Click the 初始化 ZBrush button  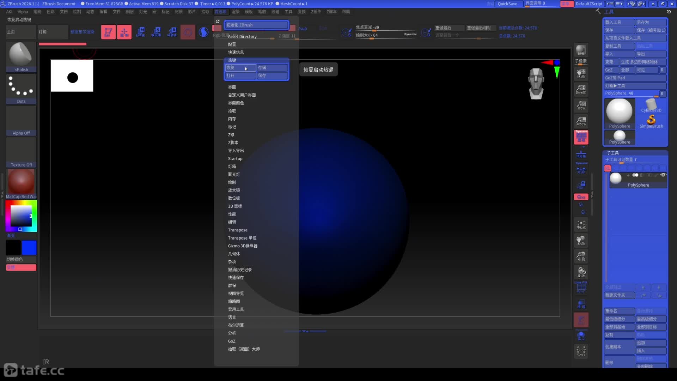pyautogui.click(x=256, y=25)
